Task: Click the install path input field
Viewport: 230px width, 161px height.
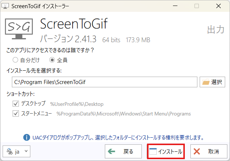Action: [104, 82]
